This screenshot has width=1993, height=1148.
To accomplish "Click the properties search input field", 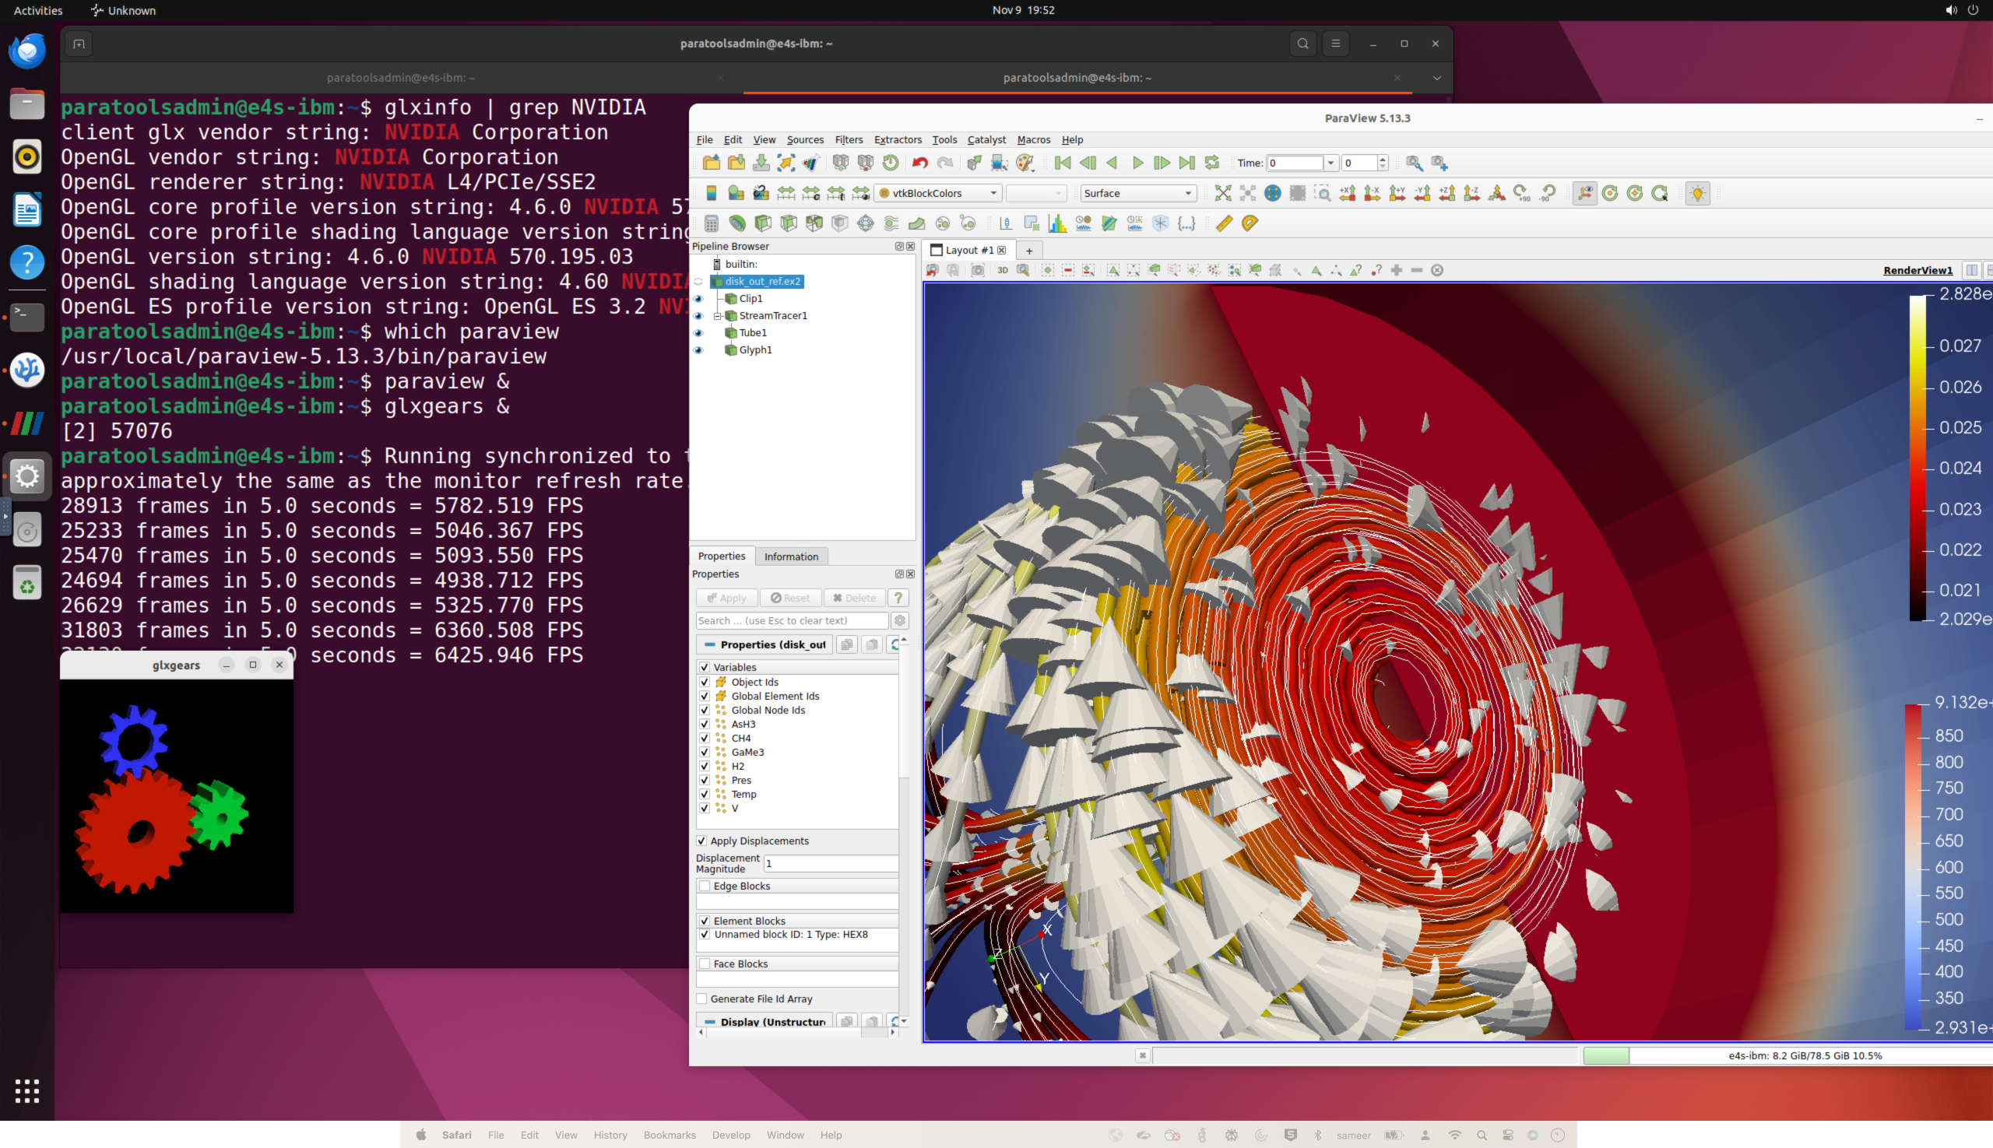I will 791,621.
